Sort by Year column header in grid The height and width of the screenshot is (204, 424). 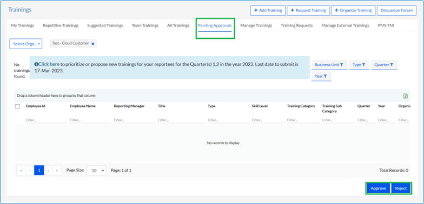tap(382, 106)
